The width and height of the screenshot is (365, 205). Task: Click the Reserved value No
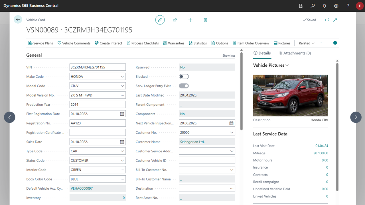point(182,67)
